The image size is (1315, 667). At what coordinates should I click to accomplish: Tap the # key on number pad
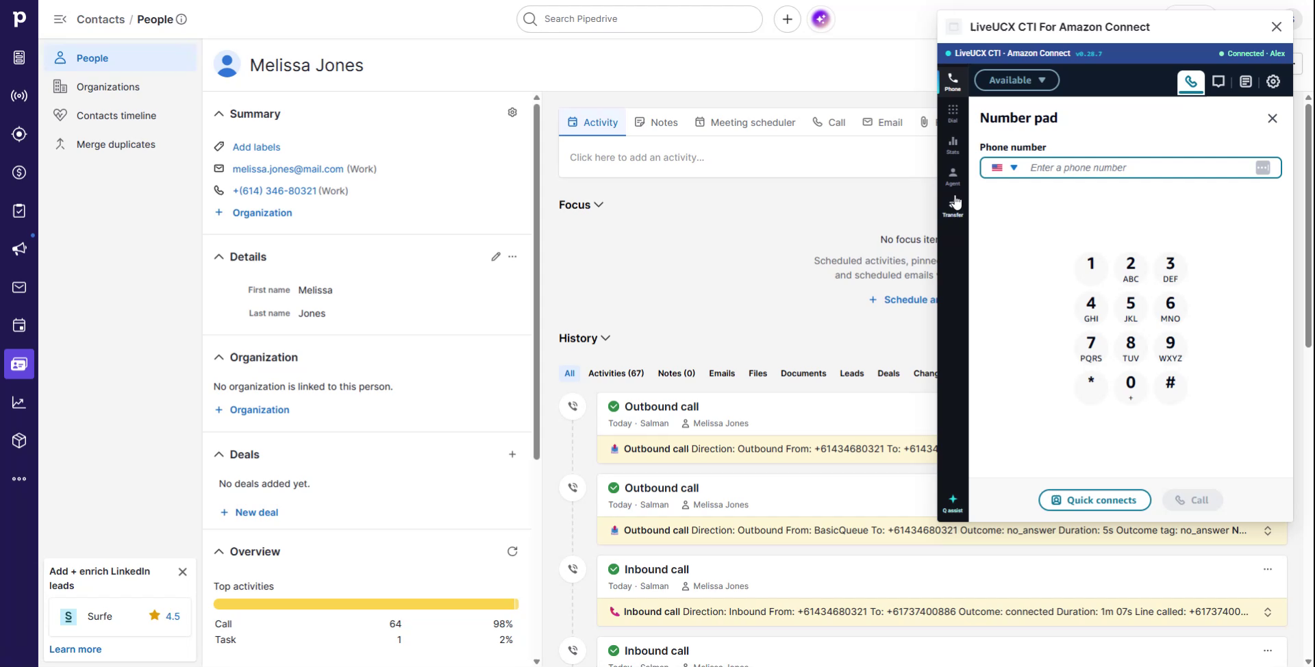(1170, 387)
